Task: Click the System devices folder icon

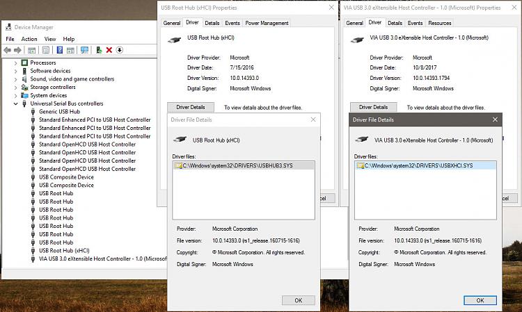Action: click(24, 95)
